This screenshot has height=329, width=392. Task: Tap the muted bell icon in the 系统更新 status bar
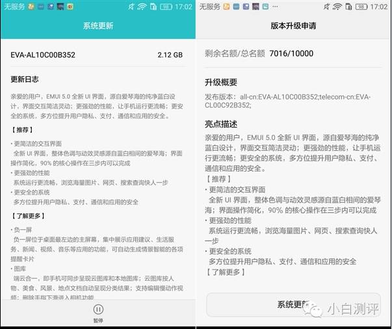[131, 7]
